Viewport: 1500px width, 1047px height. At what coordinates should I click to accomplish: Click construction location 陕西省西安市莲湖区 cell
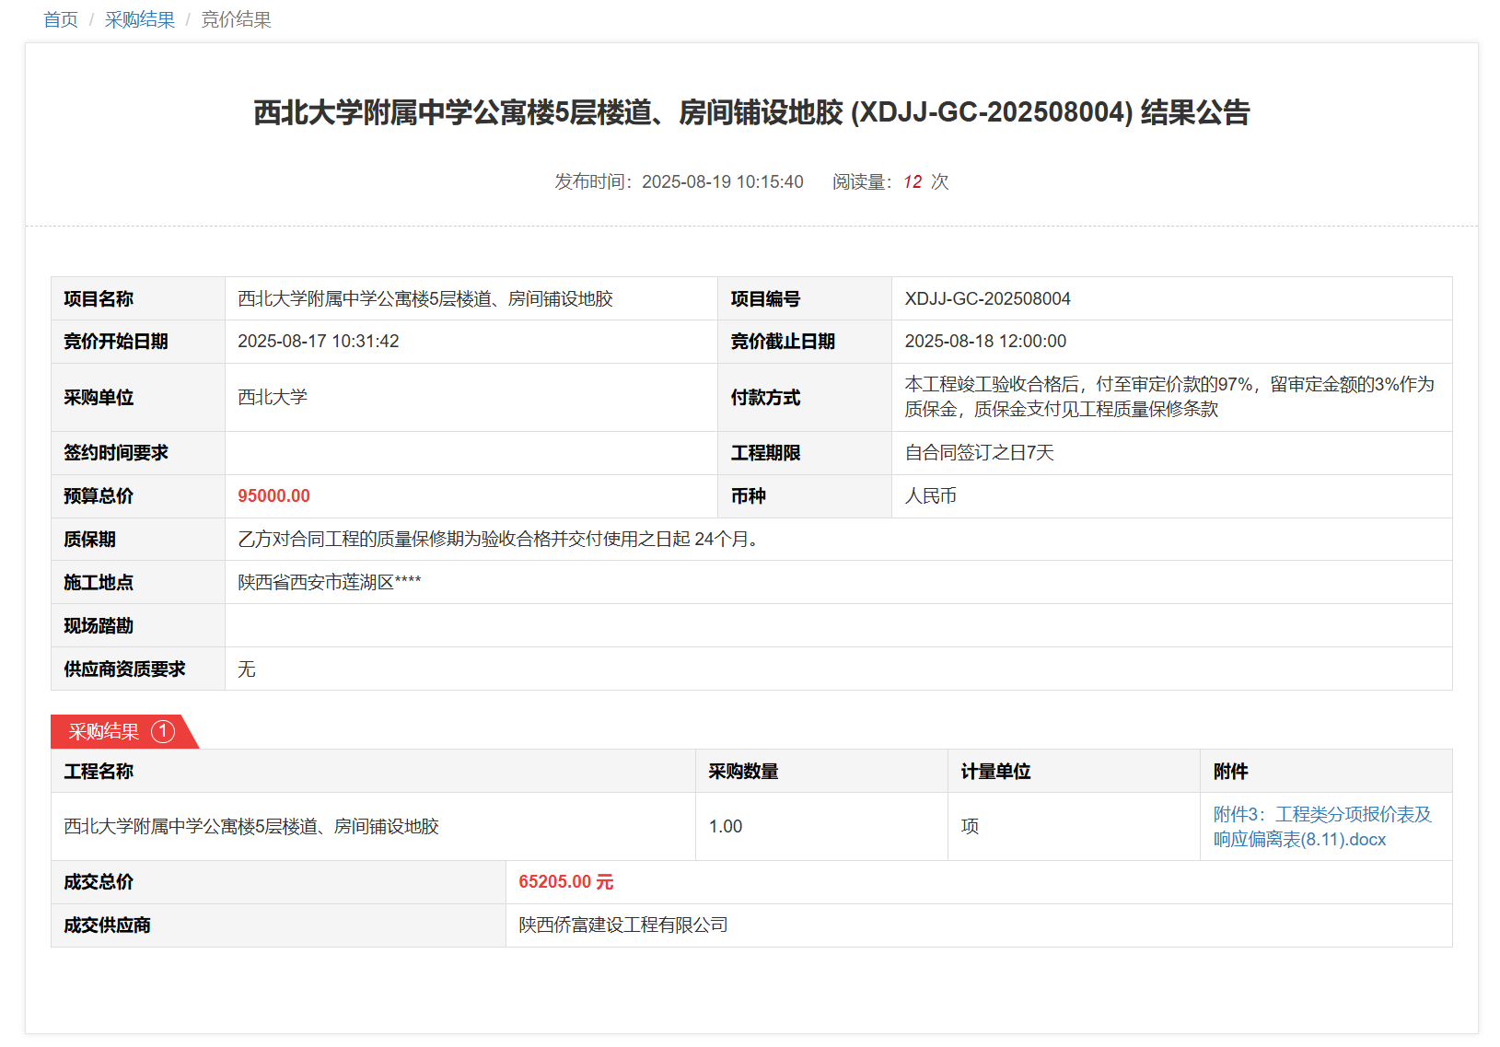pyautogui.click(x=329, y=583)
